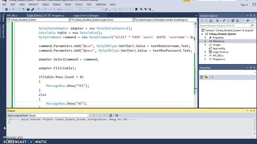Toggle pin on Login_Form.cs tab
The width and height of the screenshot is (257, 144).
pos(45,16)
